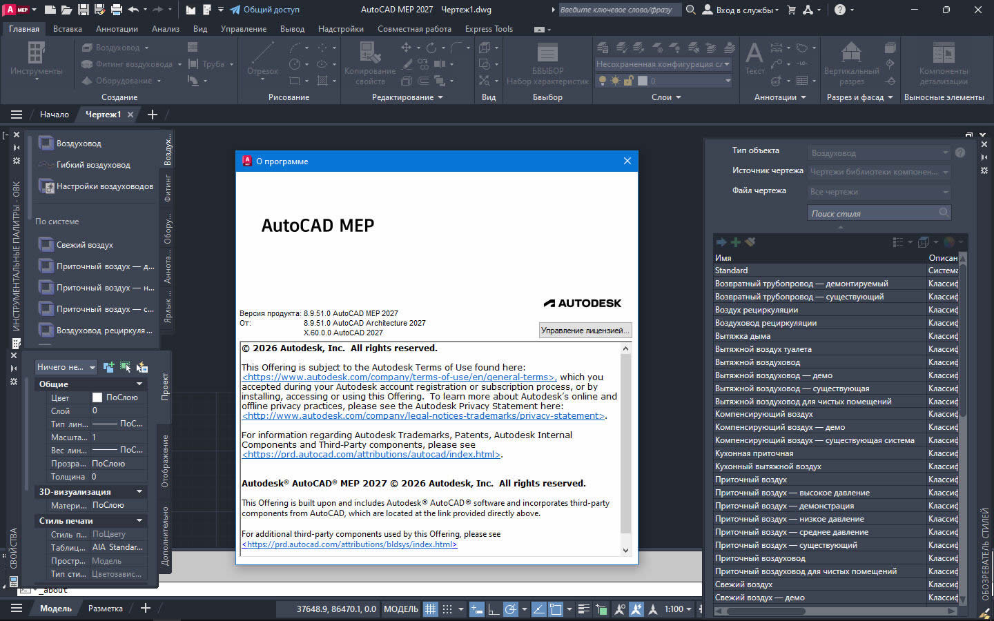Switch to the Аннотации ribbon tab
Screen dimensions: 994x621
pyautogui.click(x=117, y=29)
